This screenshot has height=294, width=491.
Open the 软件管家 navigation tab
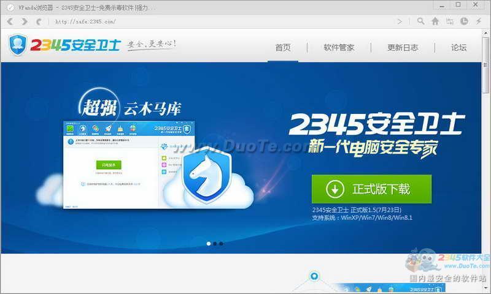point(339,48)
